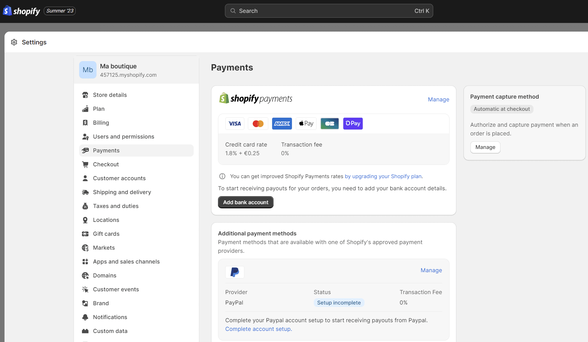This screenshot has height=342, width=588.
Task: Click the Cartes Bancaires logo
Action: pos(330,124)
